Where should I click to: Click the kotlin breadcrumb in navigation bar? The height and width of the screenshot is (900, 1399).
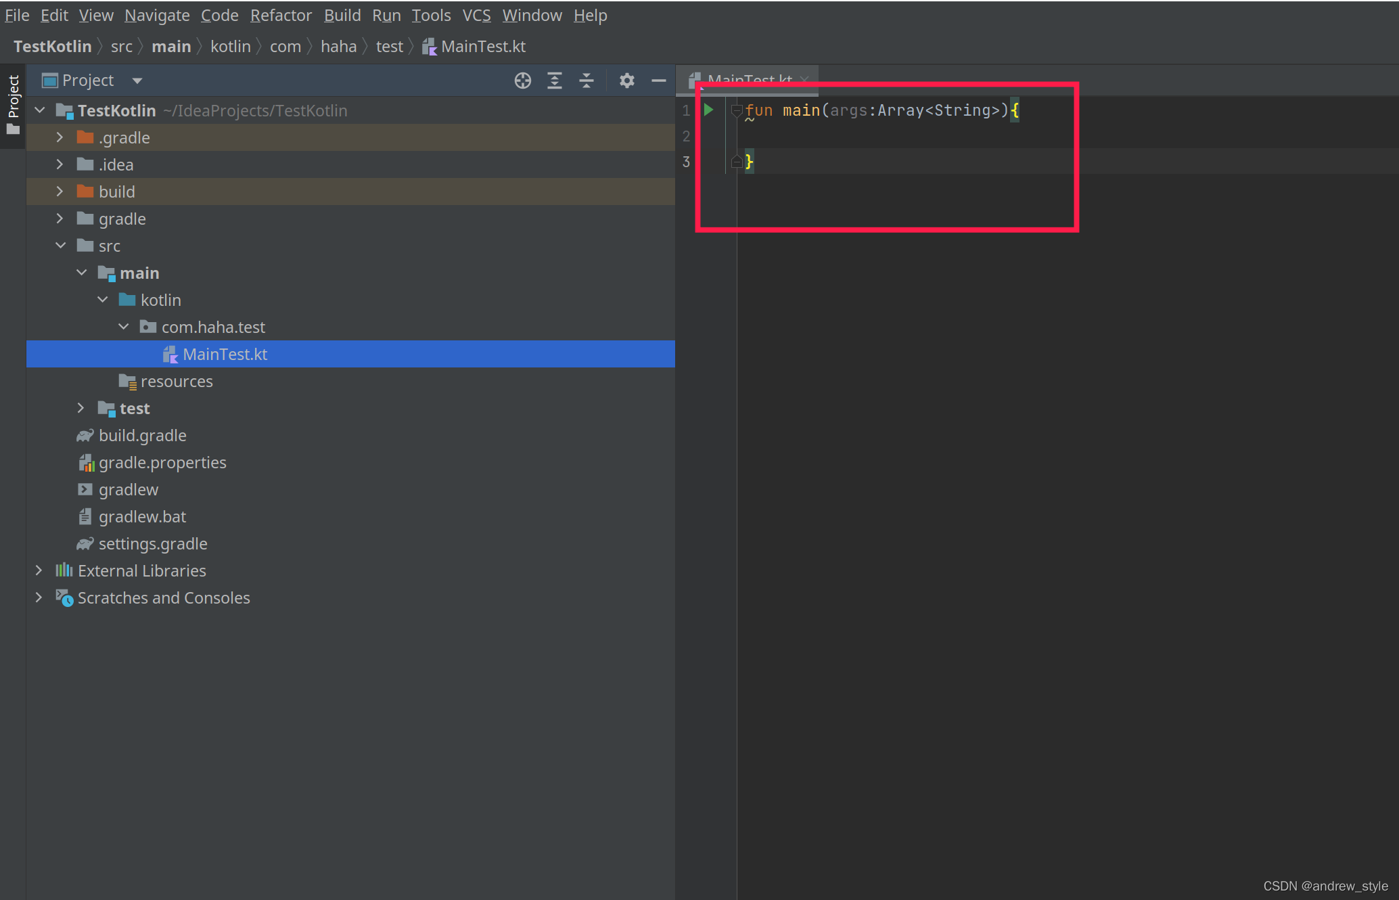(x=230, y=47)
